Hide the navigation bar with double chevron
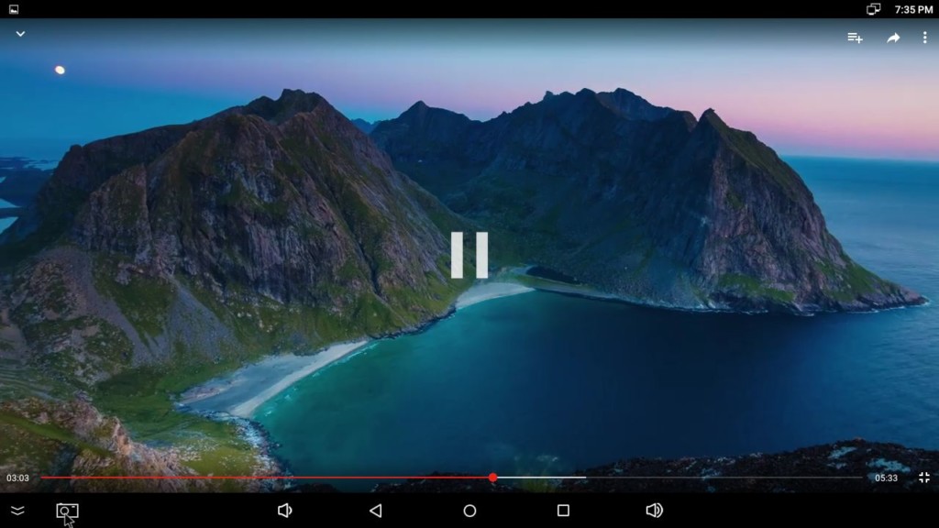 coord(17,511)
